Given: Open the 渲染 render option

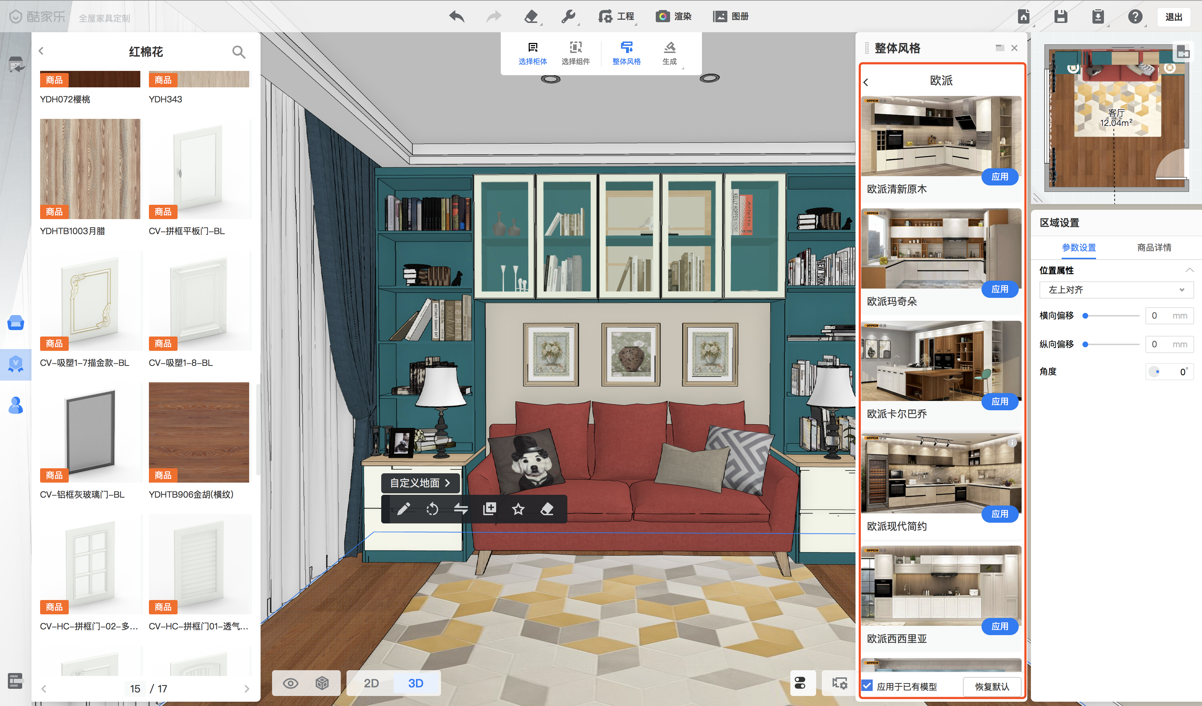Looking at the screenshot, I should pos(673,17).
